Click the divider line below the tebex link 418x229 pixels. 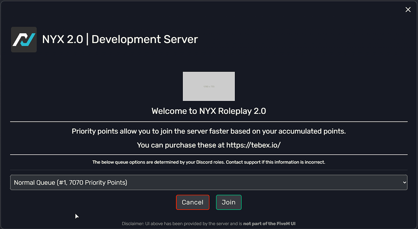[209, 155]
